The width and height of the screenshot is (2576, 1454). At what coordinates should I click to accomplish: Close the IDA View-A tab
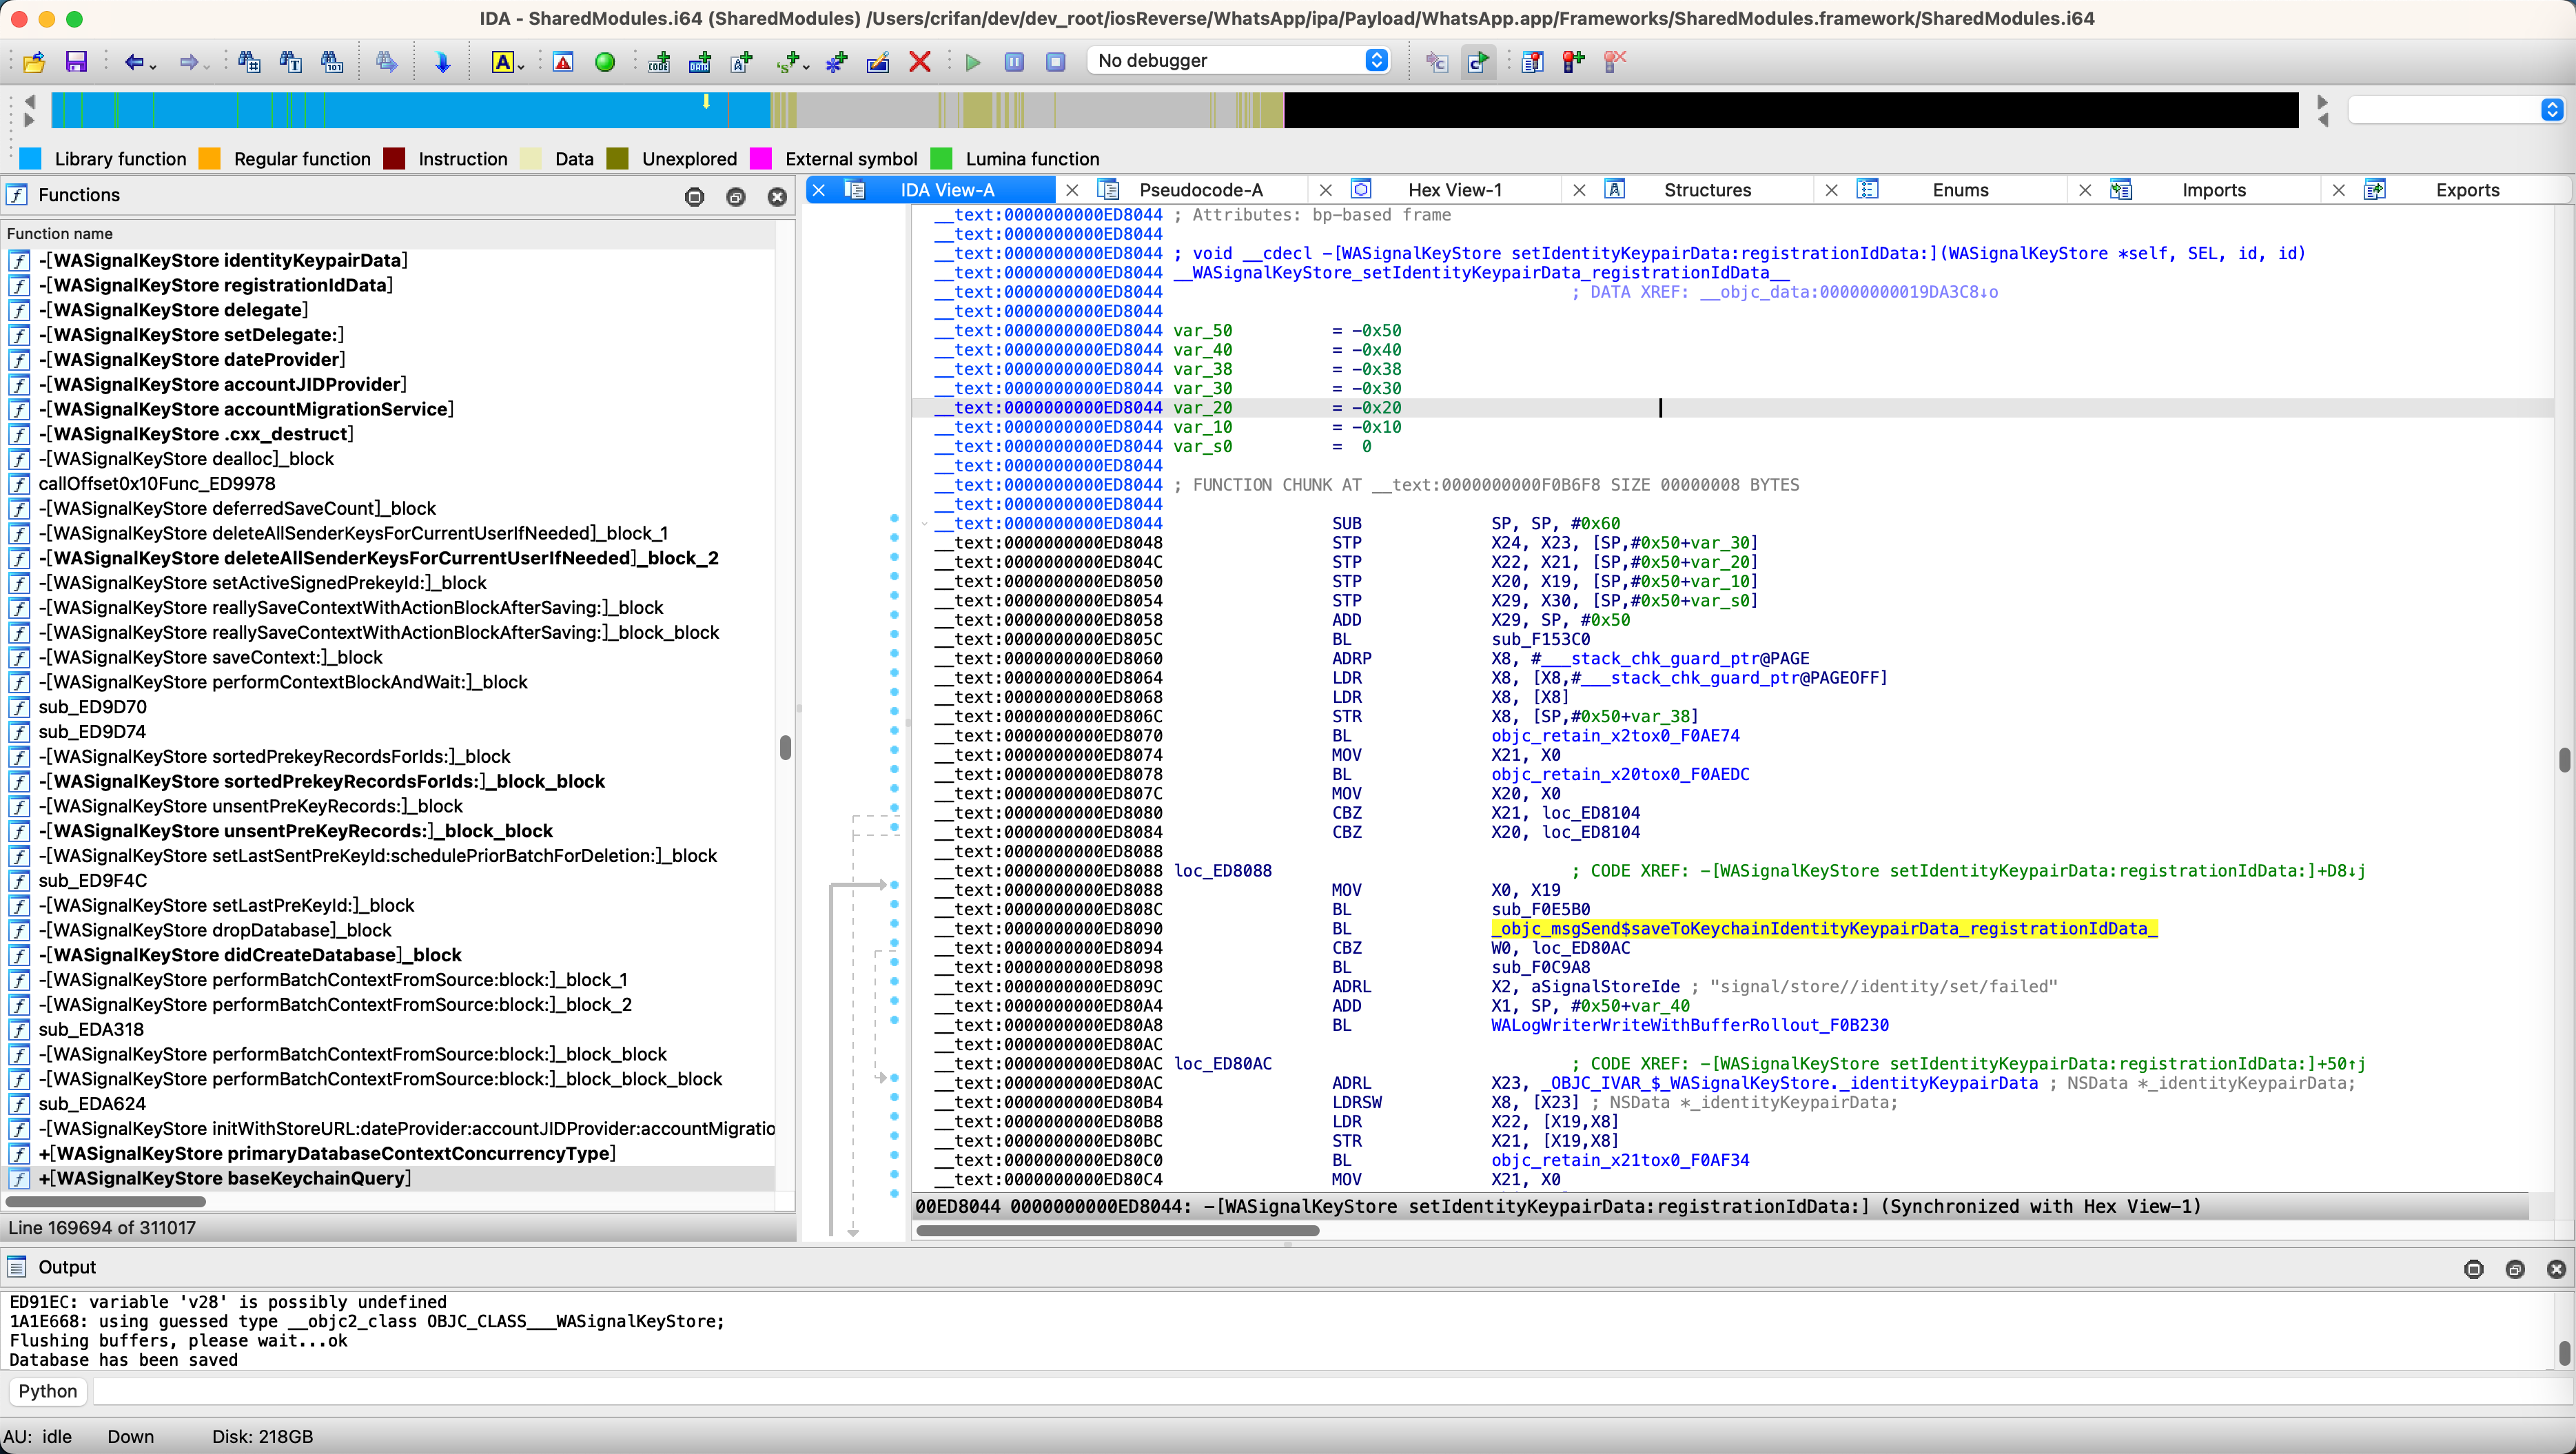point(818,190)
